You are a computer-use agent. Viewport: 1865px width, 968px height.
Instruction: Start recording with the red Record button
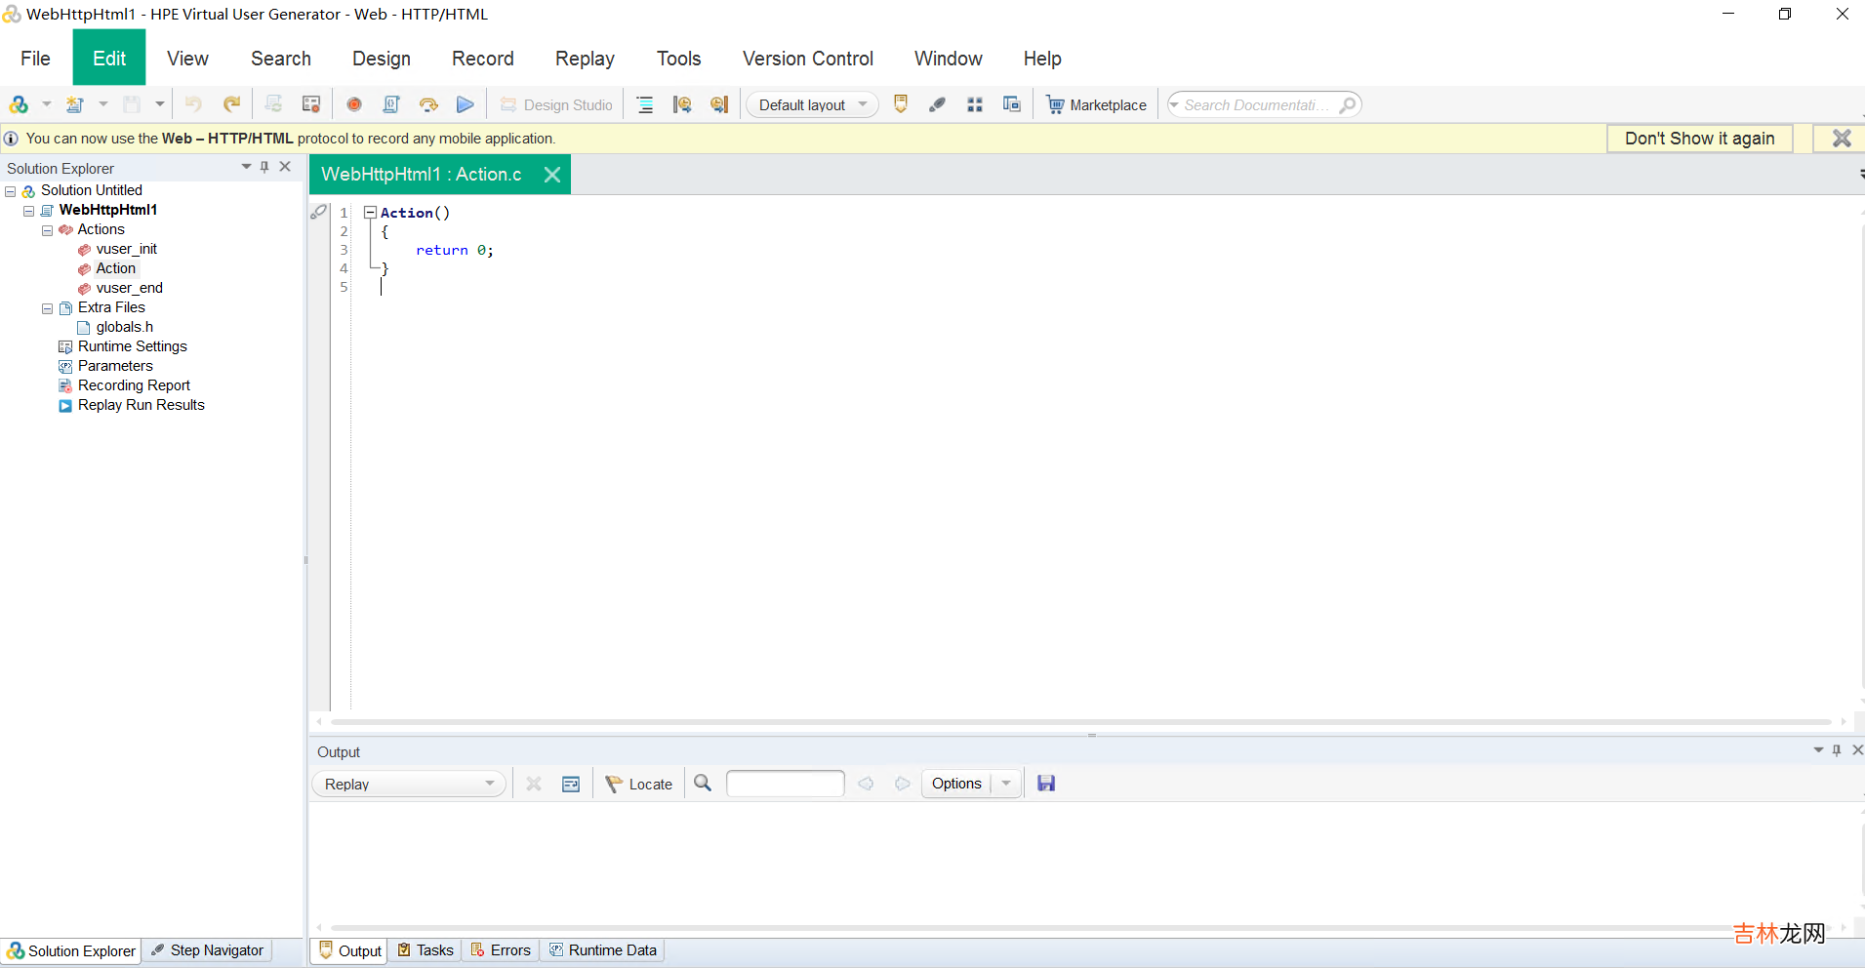coord(354,104)
